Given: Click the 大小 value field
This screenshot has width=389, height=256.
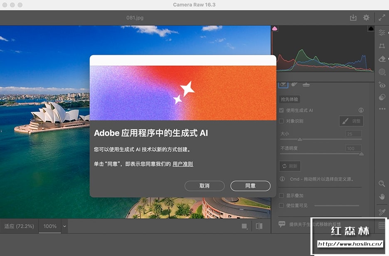Looking at the screenshot, I should click(353, 134).
